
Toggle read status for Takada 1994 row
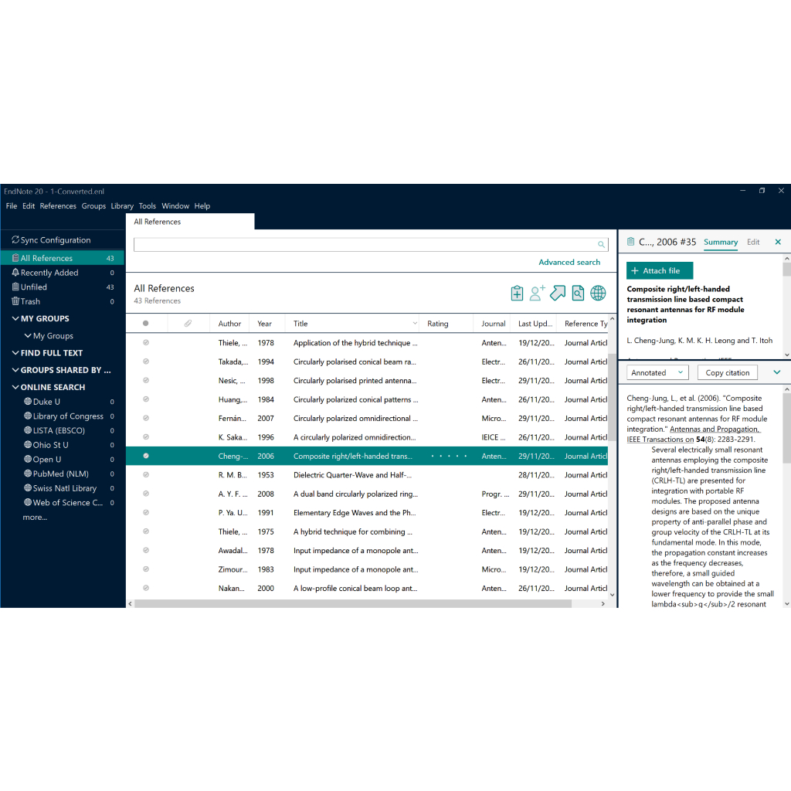(146, 362)
